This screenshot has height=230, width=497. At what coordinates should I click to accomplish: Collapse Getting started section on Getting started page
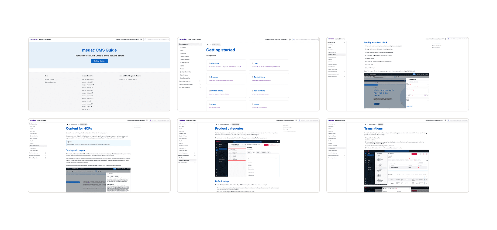point(200,44)
